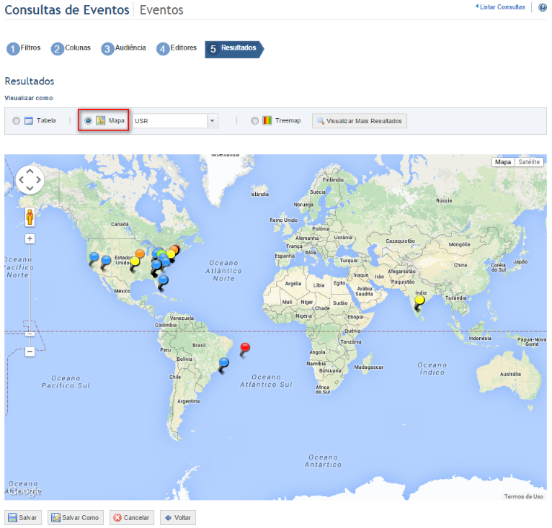The width and height of the screenshot is (552, 528).
Task: Switch the map to Satélite view
Action: point(529,162)
